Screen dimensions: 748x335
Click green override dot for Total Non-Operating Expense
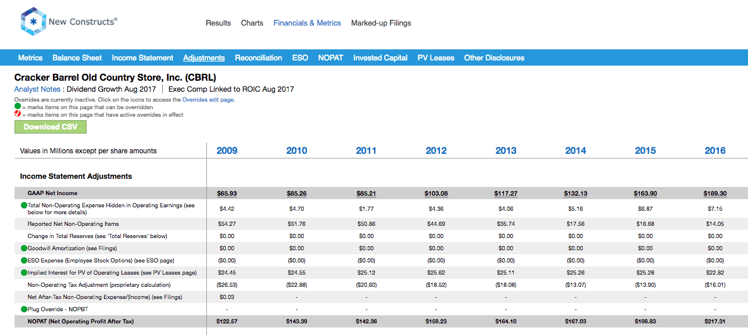click(x=24, y=206)
